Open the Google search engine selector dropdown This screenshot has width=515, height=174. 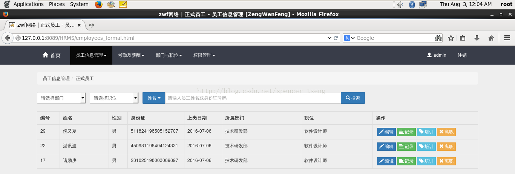pyautogui.click(x=349, y=38)
